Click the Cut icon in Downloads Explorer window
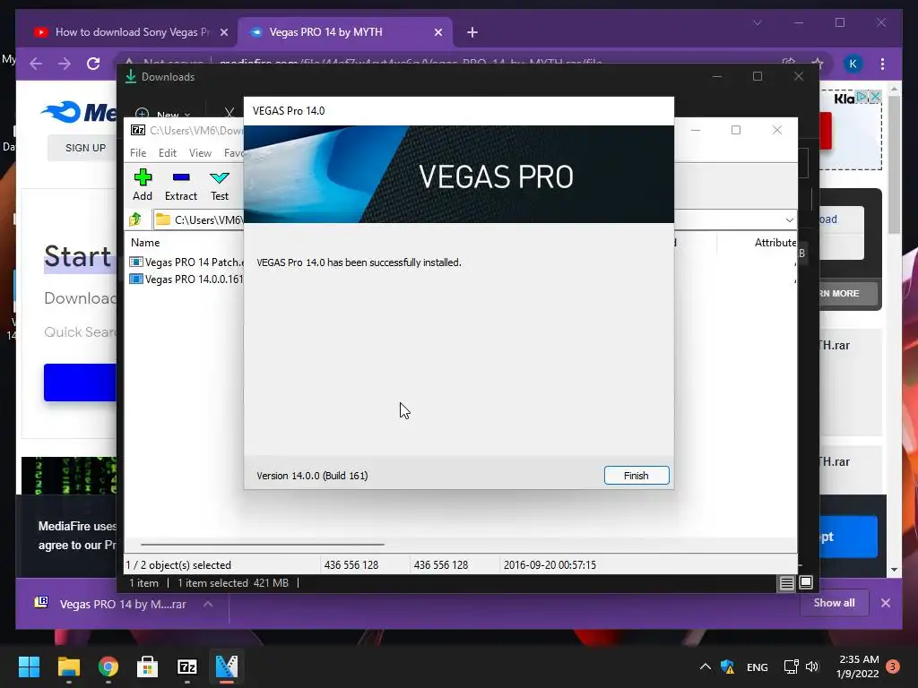 coord(229,113)
